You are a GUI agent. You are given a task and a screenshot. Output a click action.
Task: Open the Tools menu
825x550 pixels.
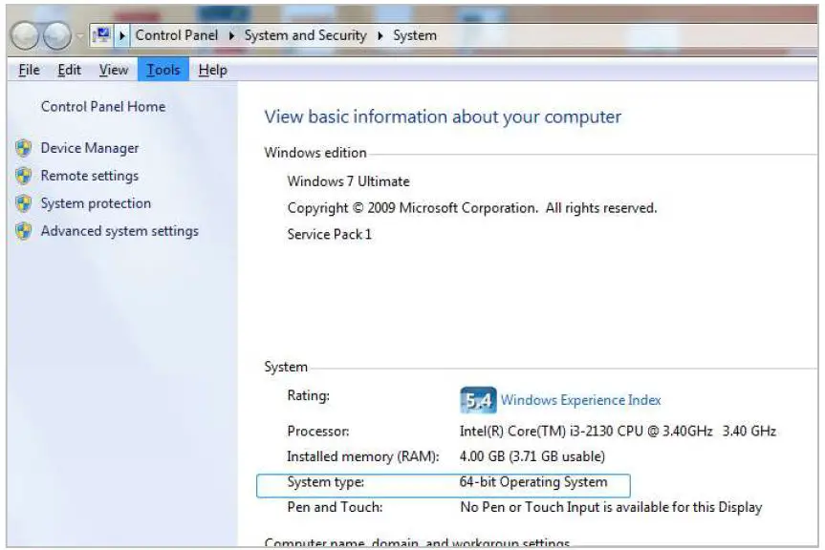162,69
